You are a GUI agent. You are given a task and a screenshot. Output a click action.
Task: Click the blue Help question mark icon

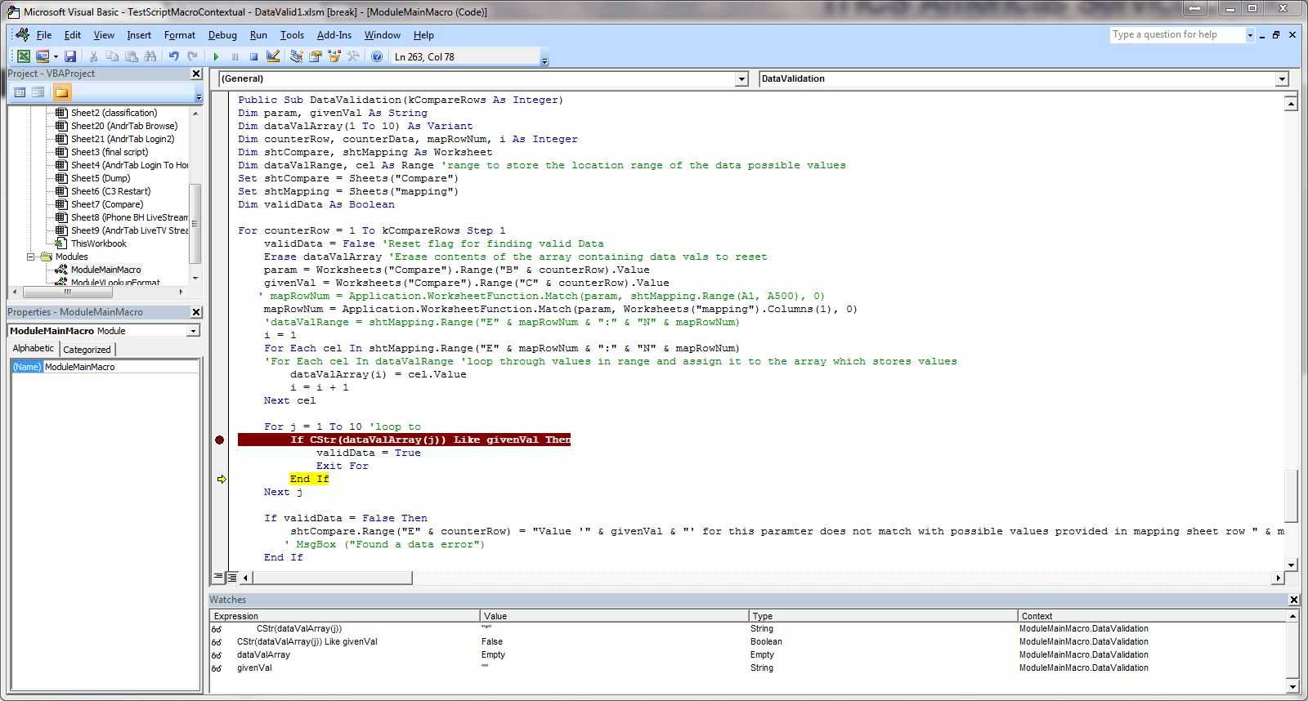tap(377, 56)
